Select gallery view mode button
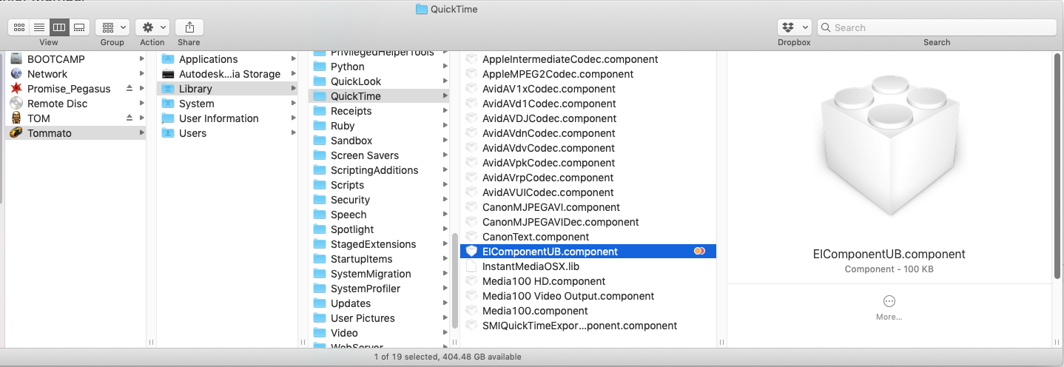Viewport: 1064px width, 367px height. click(x=79, y=27)
